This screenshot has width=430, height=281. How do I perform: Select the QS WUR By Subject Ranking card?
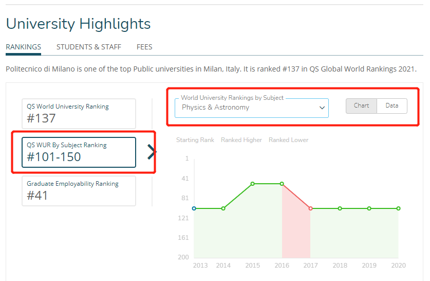(x=79, y=152)
